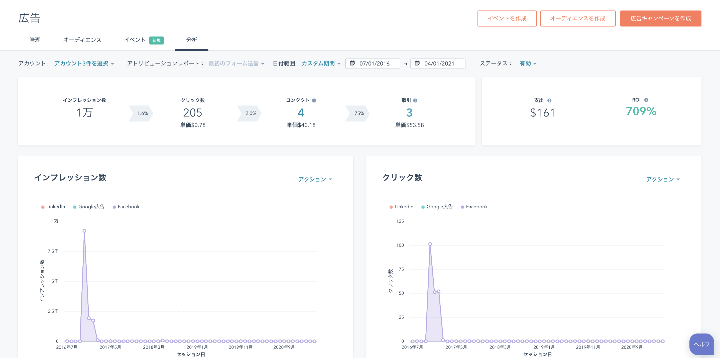Click the peak point of clicks chart
This screenshot has height=358, width=720.
tap(430, 244)
